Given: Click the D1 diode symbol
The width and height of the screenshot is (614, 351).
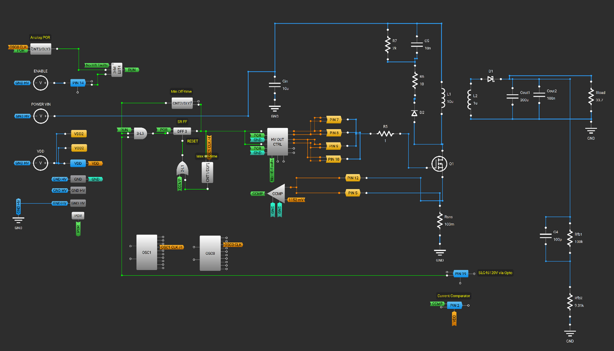Looking at the screenshot, I should click(x=491, y=79).
